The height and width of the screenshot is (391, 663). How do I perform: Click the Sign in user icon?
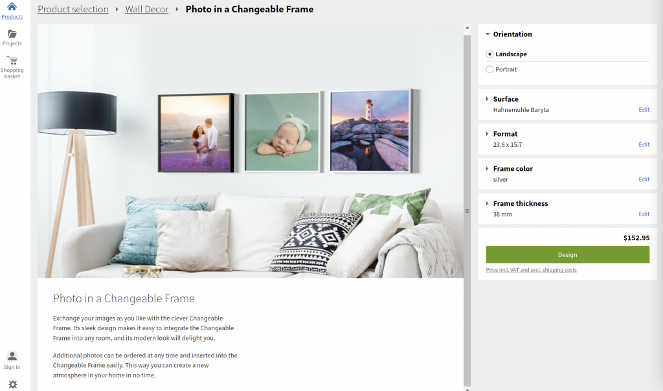12,356
